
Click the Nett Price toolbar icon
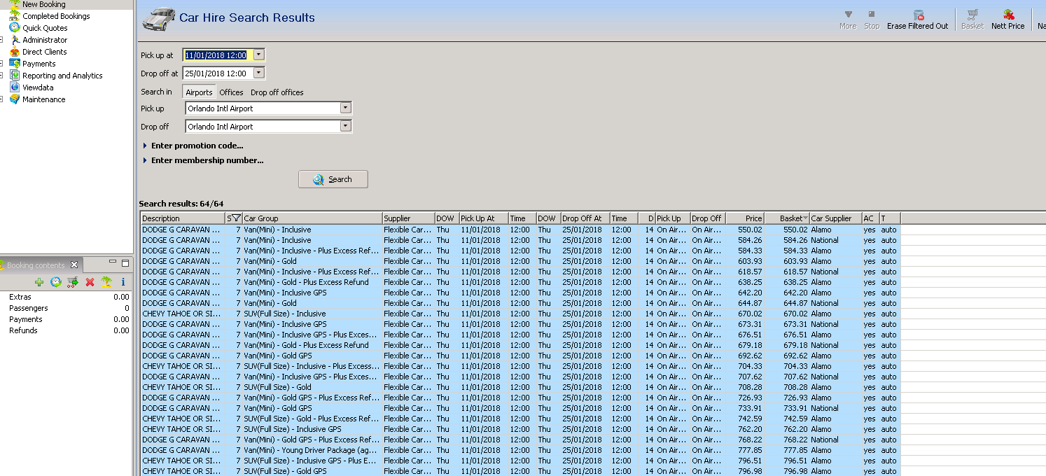point(1008,15)
